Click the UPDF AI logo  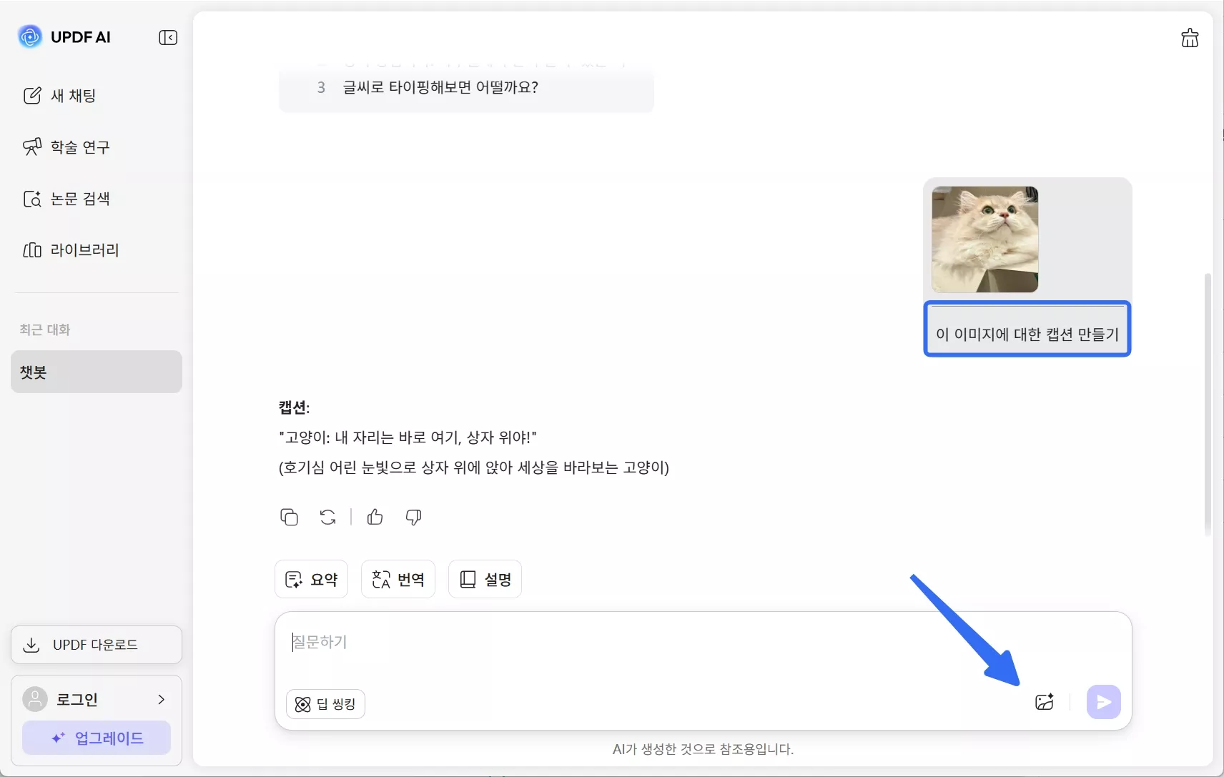pyautogui.click(x=64, y=36)
